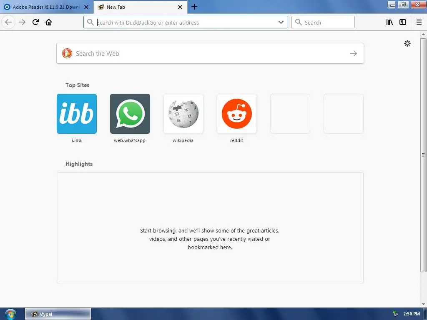Click the web.whatsapp label text
This screenshot has width=427, height=320.
(130, 141)
